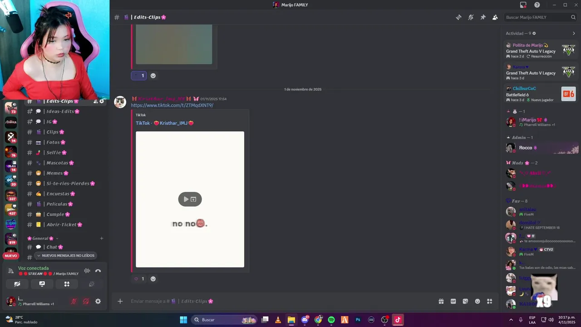
Task: Click heart reaction under TikTok message
Action: pyautogui.click(x=139, y=279)
